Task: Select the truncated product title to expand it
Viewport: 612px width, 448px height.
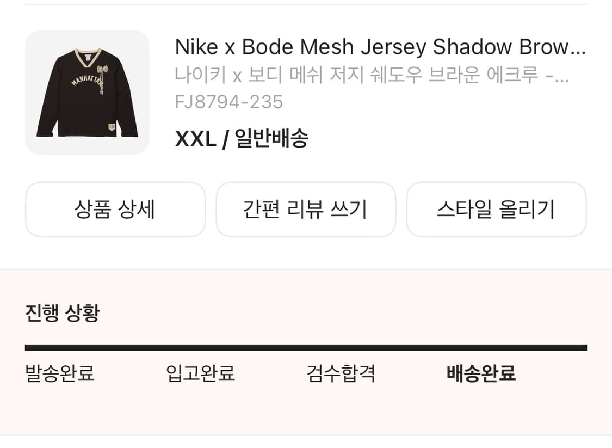Action: pyautogui.click(x=381, y=47)
